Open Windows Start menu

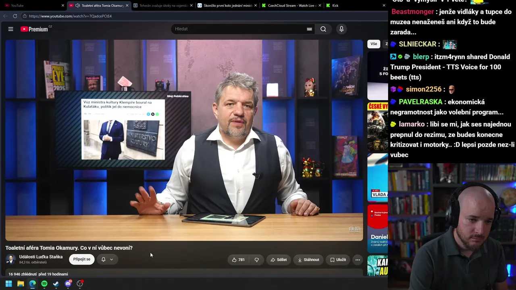coord(8,284)
